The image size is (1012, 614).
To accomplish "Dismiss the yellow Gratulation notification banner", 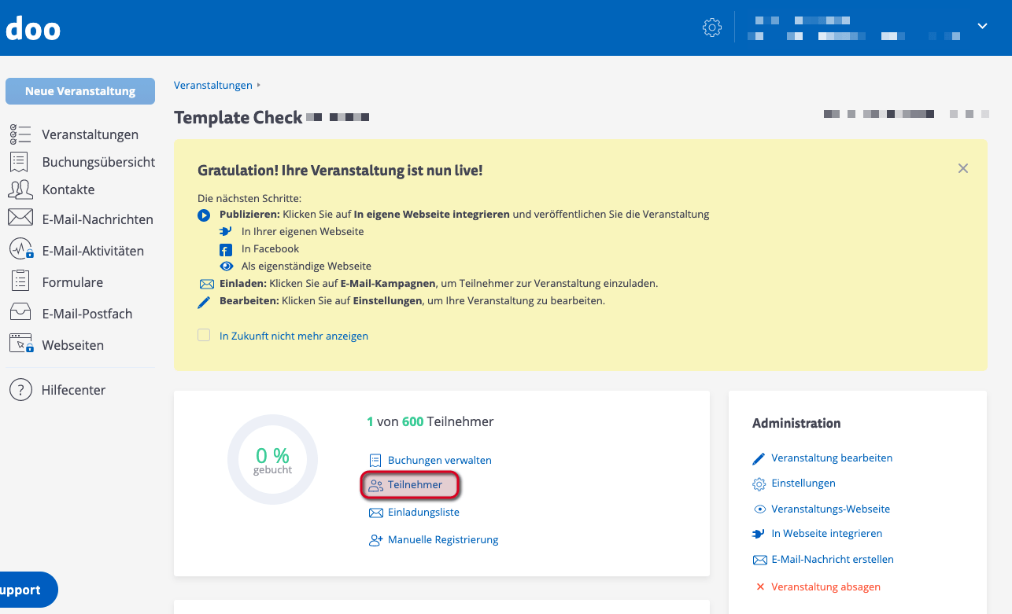I will tap(962, 168).
